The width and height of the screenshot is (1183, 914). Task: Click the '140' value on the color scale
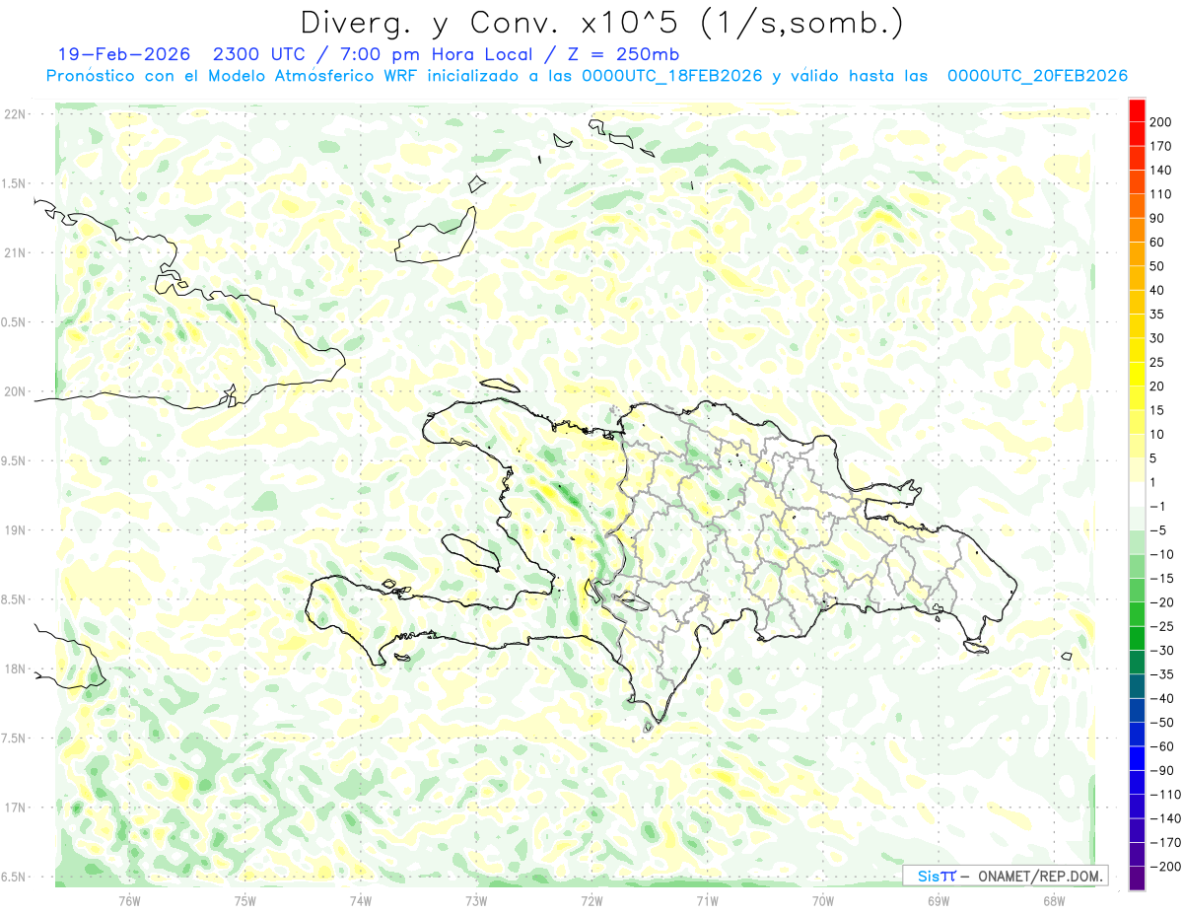coord(1160,170)
